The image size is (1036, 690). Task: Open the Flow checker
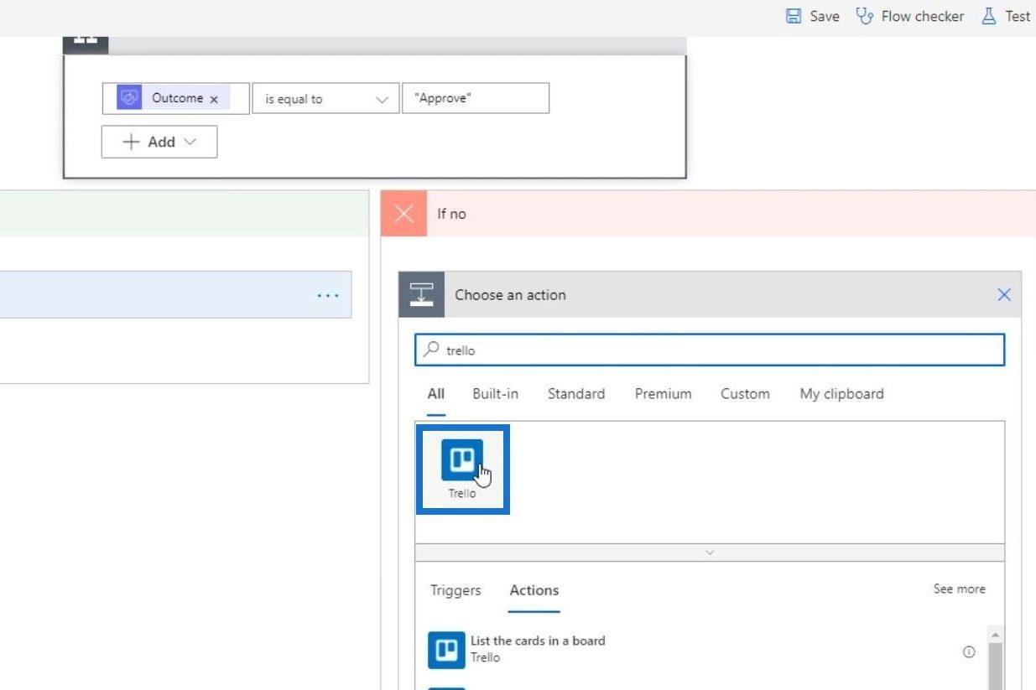(x=910, y=16)
